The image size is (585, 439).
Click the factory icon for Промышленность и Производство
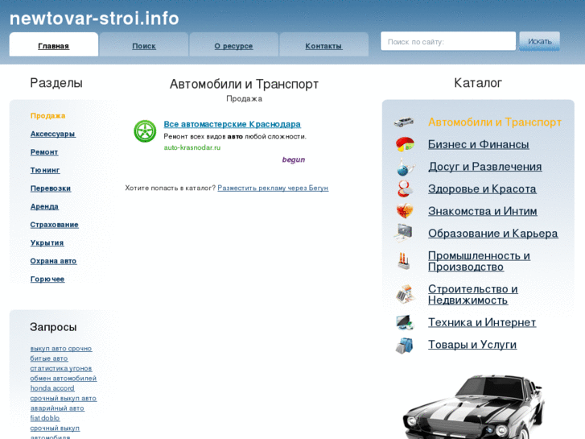coord(404,261)
